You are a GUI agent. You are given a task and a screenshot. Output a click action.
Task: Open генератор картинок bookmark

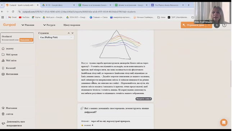(x=120, y=17)
